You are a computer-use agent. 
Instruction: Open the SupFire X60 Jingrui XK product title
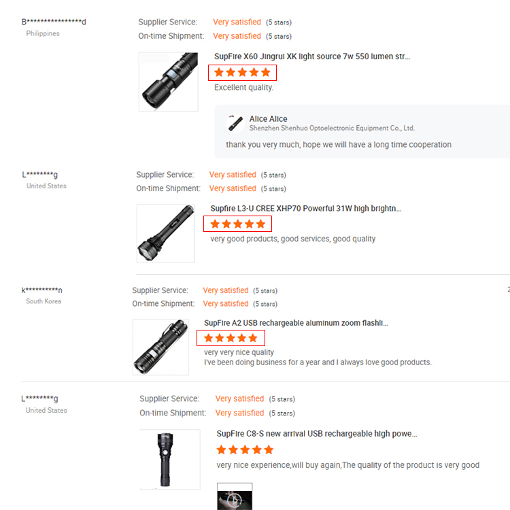[312, 56]
